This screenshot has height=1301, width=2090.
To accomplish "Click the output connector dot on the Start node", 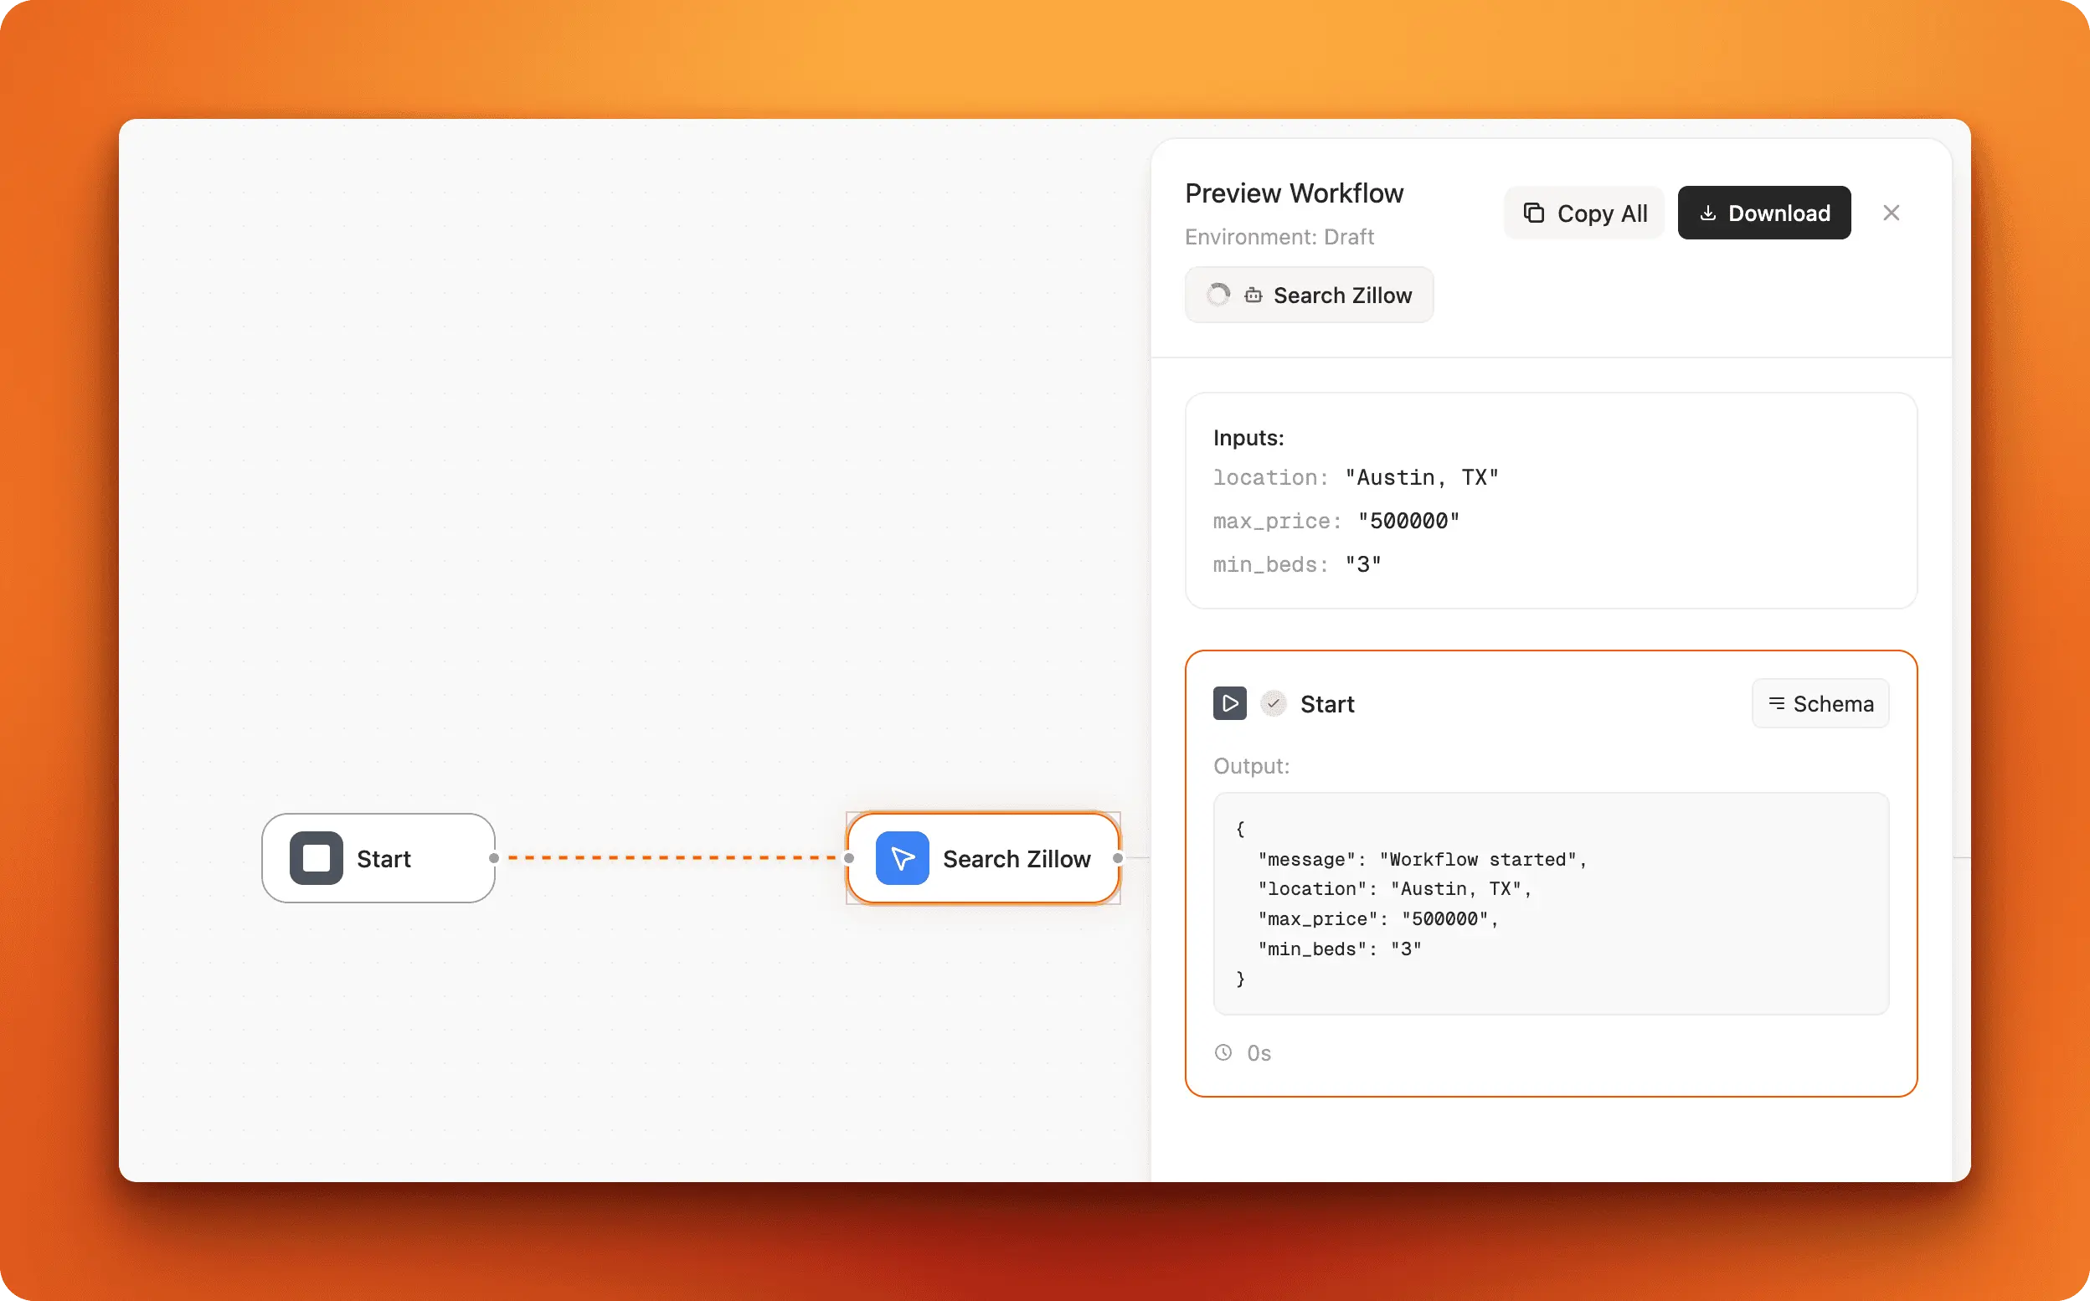I will click(x=494, y=858).
